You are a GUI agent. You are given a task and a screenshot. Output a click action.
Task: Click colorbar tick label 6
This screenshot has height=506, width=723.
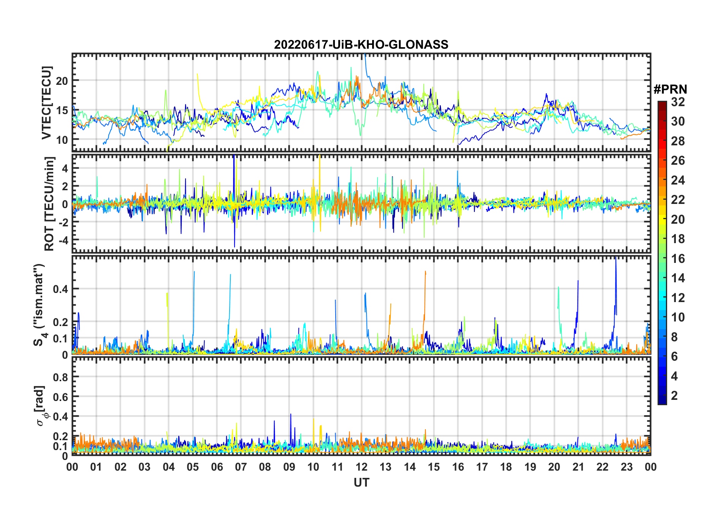pyautogui.click(x=674, y=356)
